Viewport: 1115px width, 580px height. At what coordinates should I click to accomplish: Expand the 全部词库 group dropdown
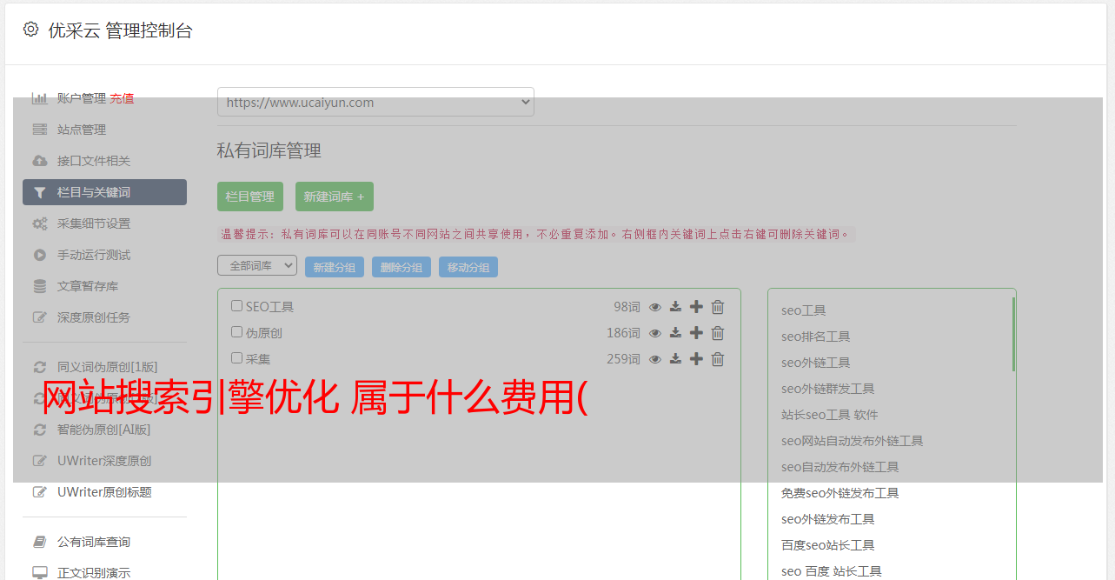point(257,266)
